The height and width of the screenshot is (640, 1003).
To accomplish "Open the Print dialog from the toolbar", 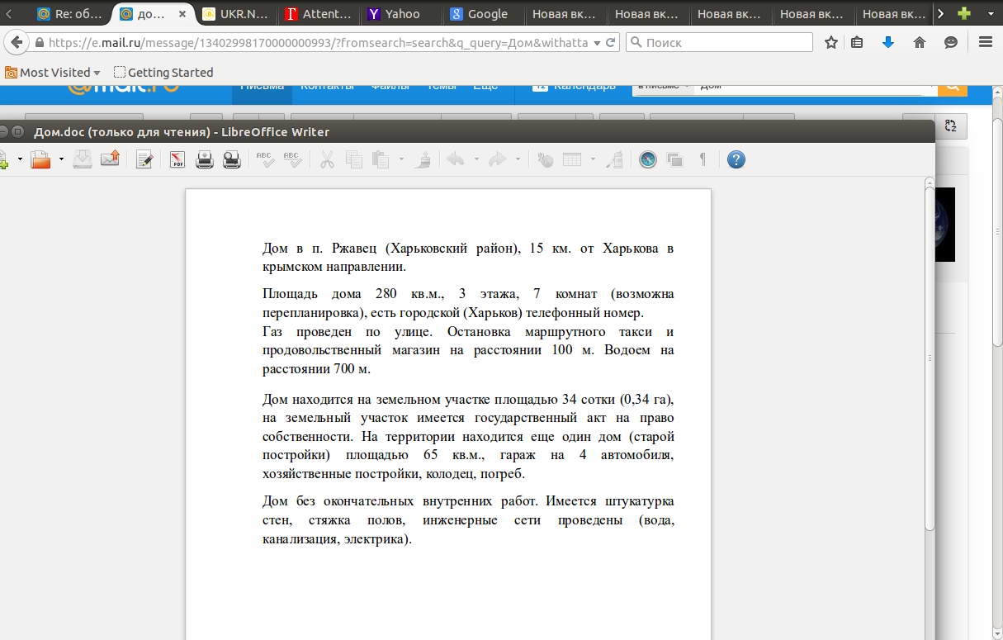I will coord(204,159).
